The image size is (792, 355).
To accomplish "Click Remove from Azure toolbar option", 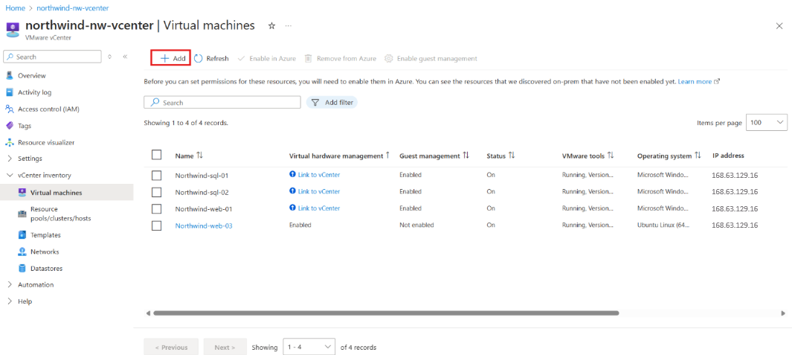I will tap(340, 58).
